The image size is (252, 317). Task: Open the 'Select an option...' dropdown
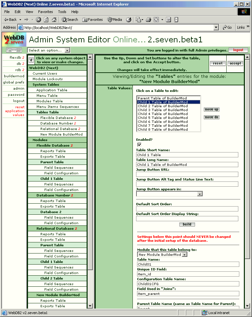pyautogui.click(x=49, y=50)
